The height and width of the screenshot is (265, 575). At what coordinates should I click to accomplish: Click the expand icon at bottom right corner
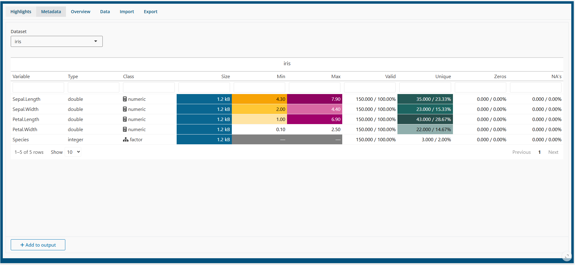[567, 256]
